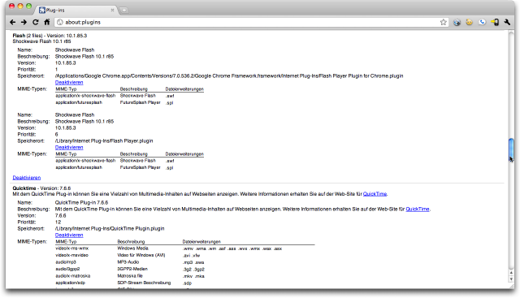The image size is (520, 298).
Task: Click 'Windows Media' description cell
Action: click(x=133, y=248)
